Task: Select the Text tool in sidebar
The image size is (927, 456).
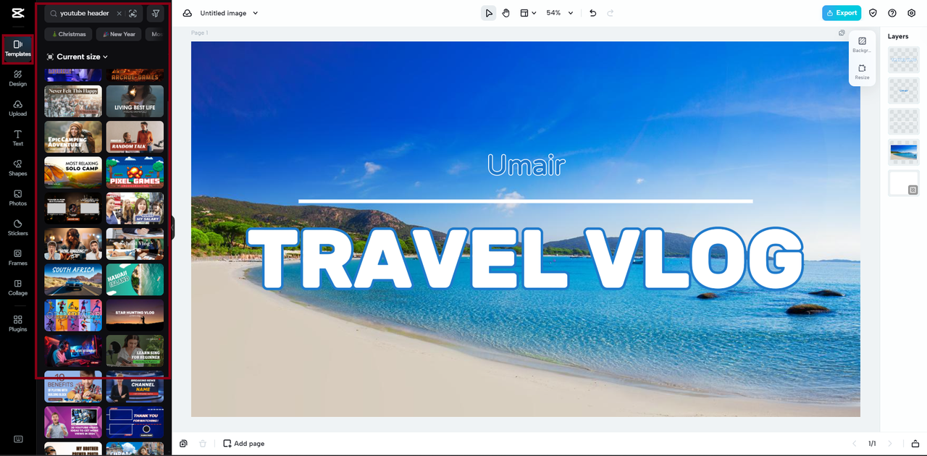Action: (17, 138)
